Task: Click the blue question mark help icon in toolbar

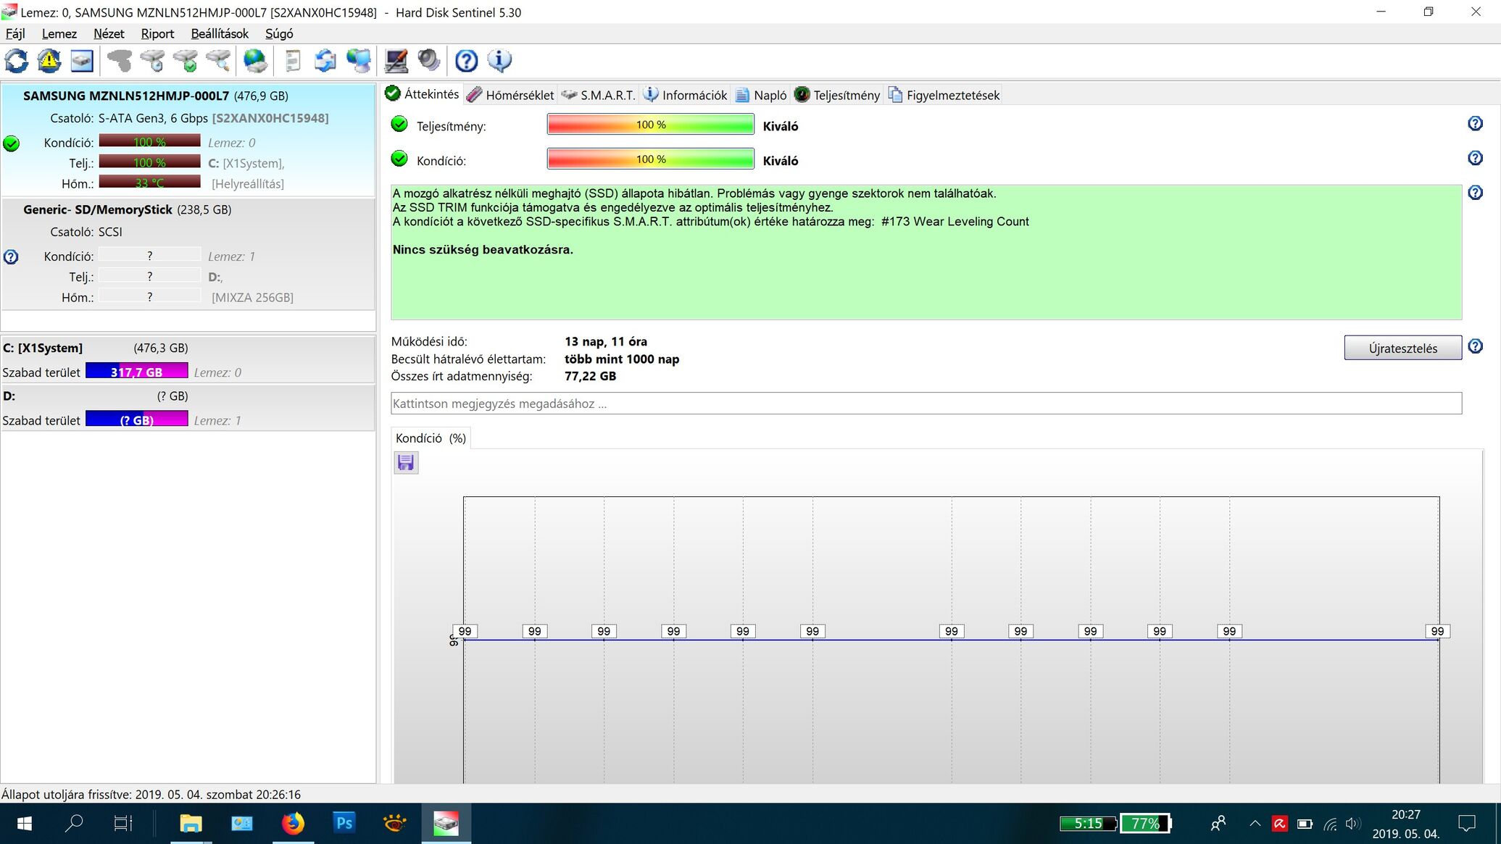Action: [x=466, y=61]
